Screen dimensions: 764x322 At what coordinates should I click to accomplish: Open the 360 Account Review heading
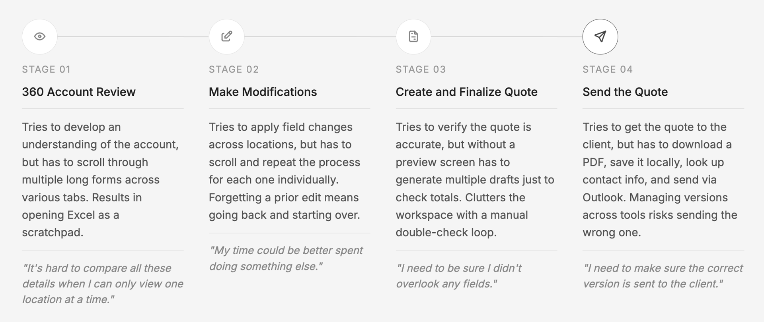[79, 92]
